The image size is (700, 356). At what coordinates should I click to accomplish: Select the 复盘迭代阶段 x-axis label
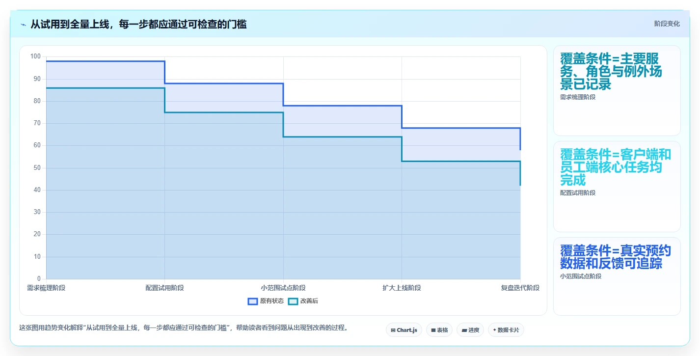520,288
